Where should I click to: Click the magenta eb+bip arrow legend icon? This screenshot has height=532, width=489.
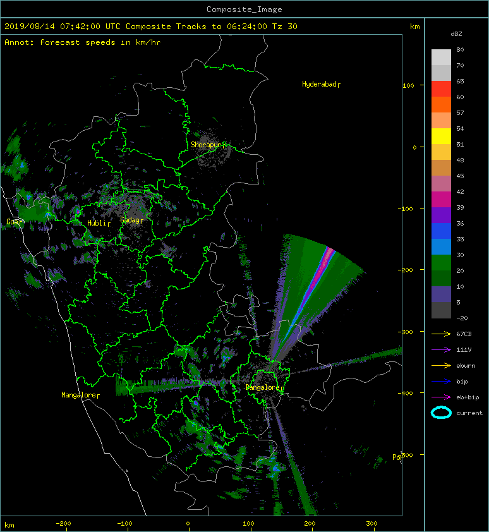[441, 397]
